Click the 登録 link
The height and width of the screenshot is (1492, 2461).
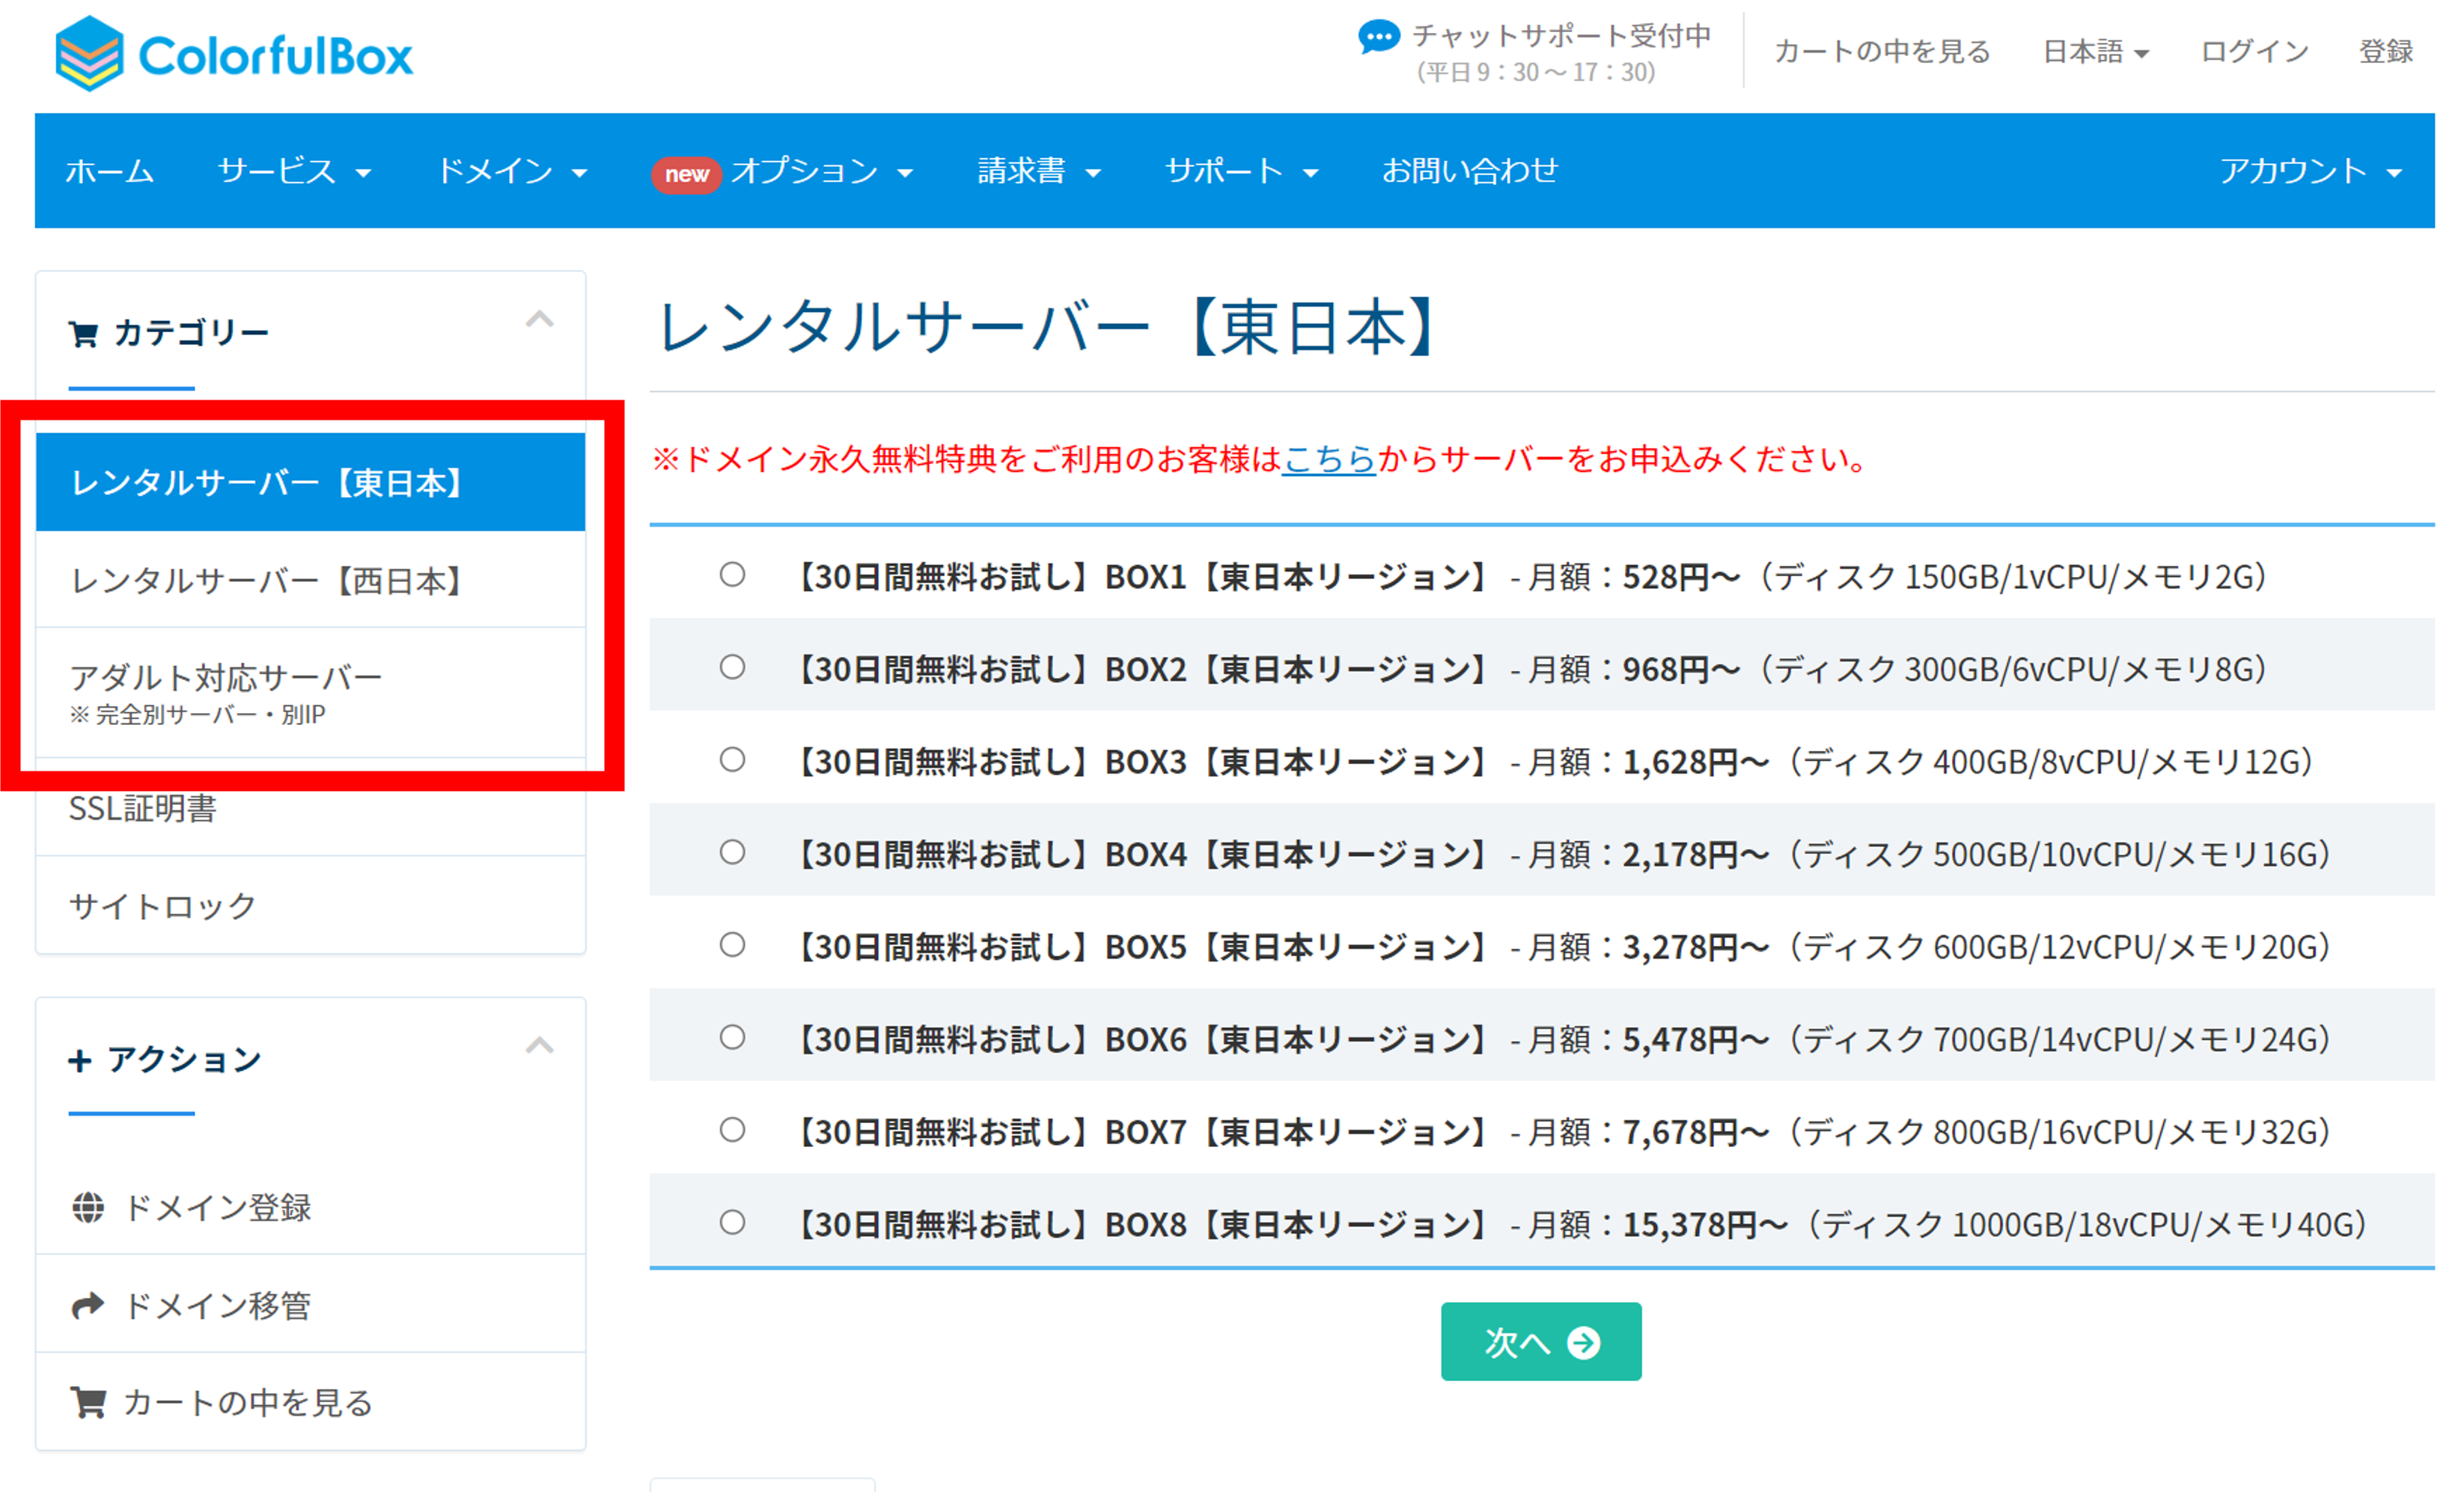[2386, 52]
